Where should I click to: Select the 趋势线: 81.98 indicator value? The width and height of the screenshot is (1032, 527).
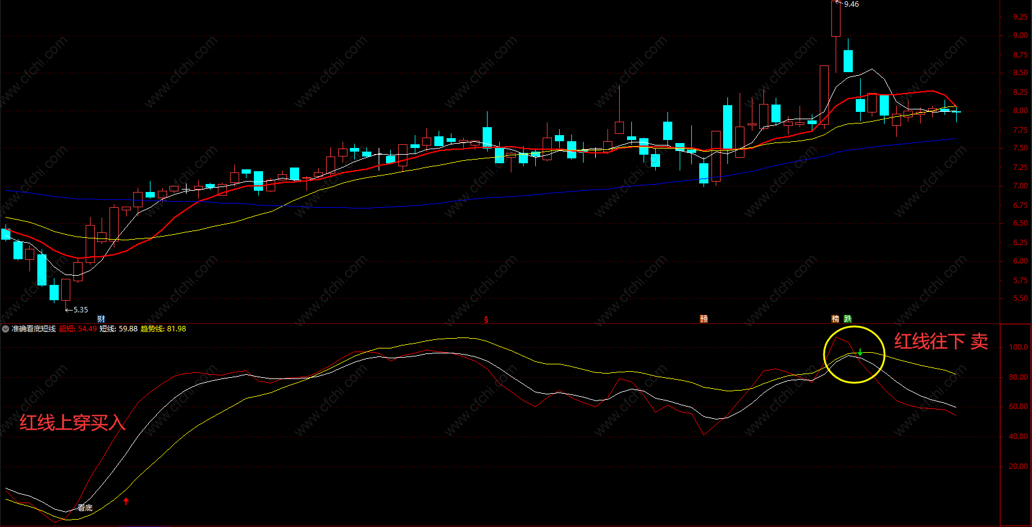163,329
